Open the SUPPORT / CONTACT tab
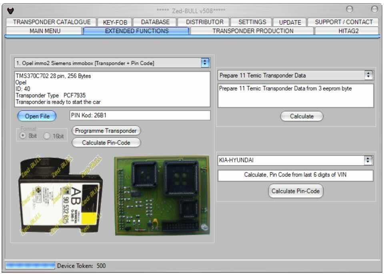384x274 pixels. tap(344, 22)
